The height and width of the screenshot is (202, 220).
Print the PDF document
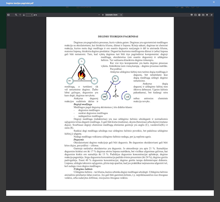click(199, 15)
